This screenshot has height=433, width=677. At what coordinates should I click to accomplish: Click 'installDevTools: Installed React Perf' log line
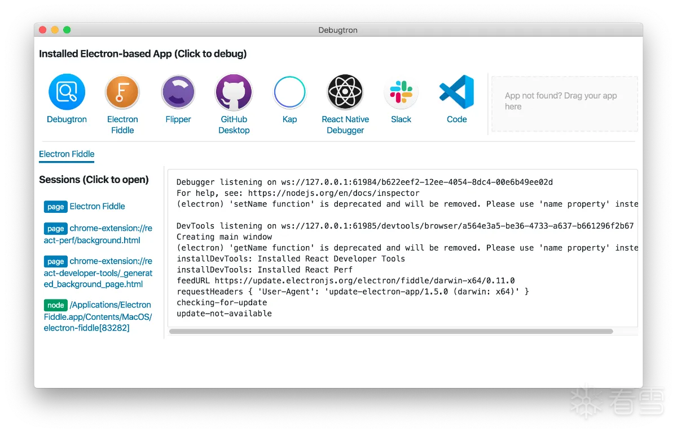tap(265, 270)
